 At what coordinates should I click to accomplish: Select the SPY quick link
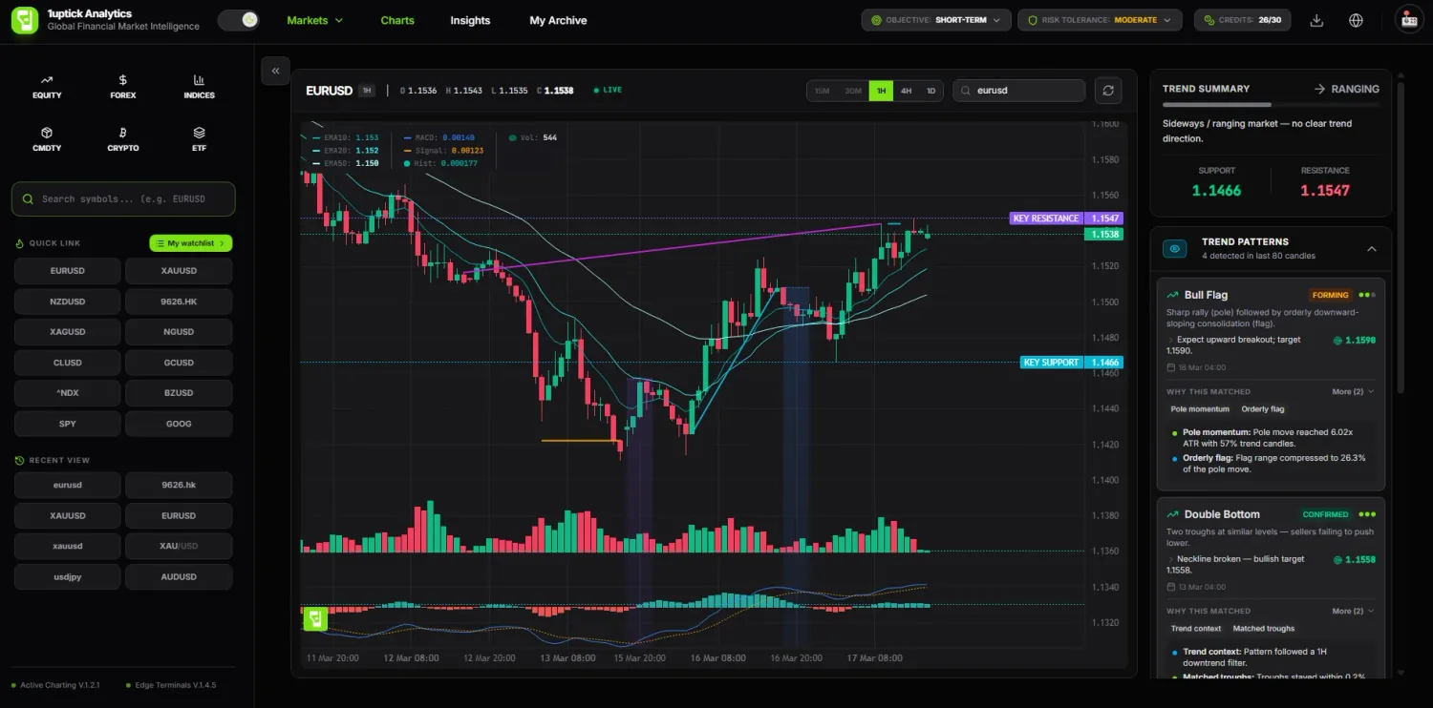tap(68, 424)
